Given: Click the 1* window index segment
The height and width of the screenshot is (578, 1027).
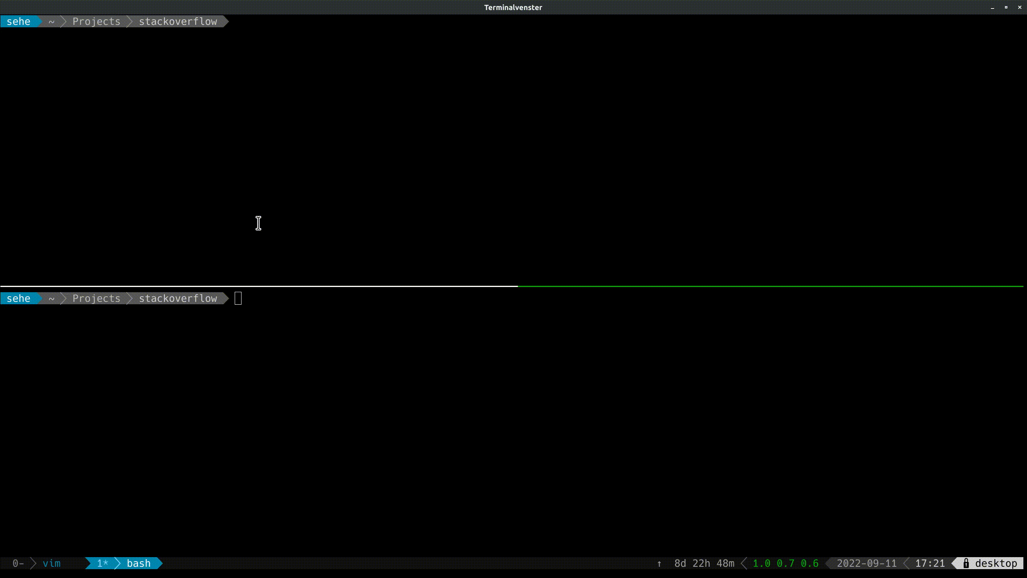Looking at the screenshot, I should (102, 563).
